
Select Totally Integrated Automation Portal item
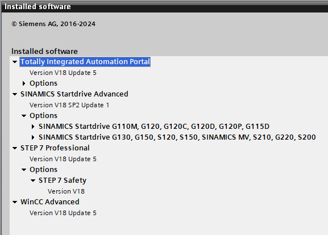coord(85,62)
